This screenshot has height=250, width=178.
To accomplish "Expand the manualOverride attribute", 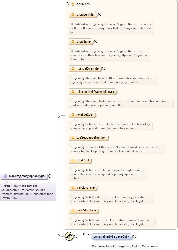I will point(104,68).
